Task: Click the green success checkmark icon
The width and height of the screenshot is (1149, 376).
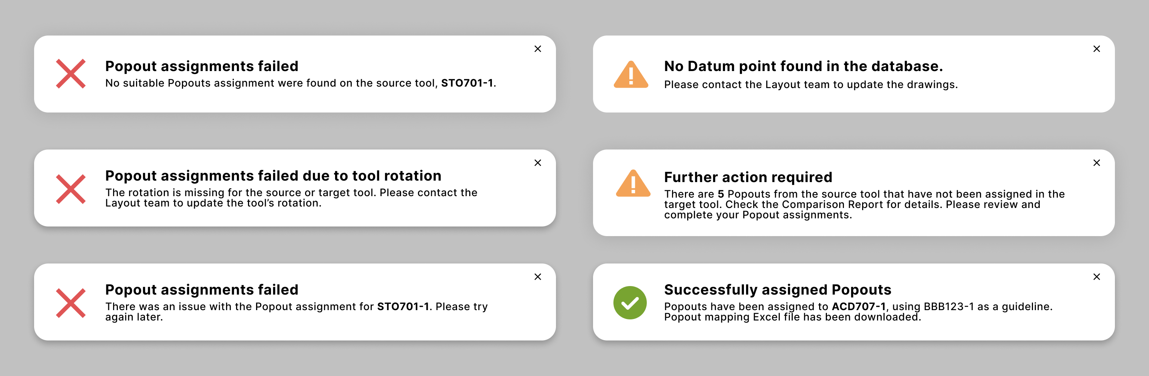Action: point(630,303)
